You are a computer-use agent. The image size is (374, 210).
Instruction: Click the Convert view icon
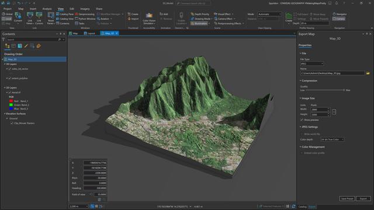pos(18,16)
